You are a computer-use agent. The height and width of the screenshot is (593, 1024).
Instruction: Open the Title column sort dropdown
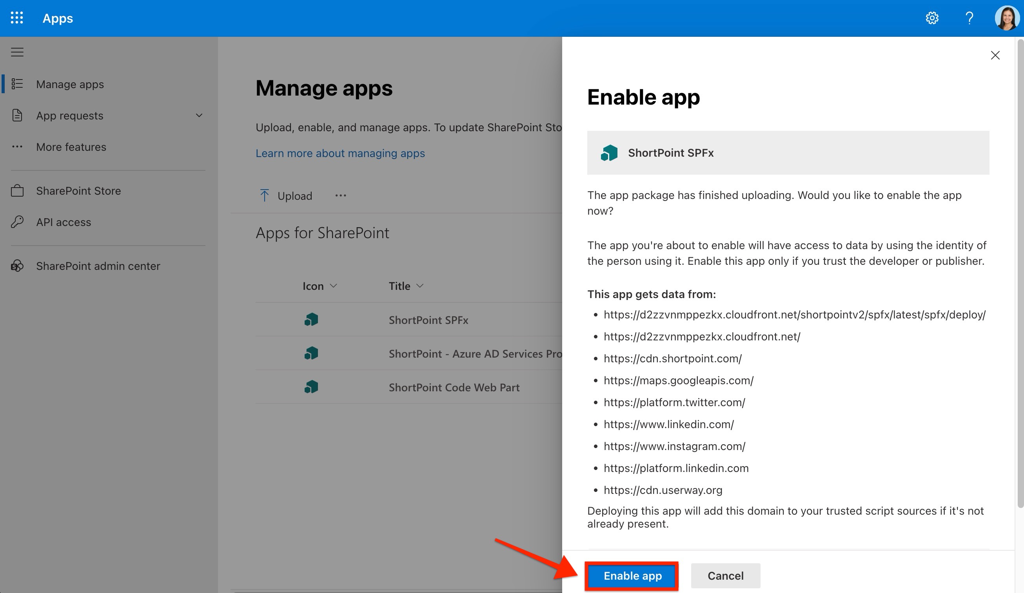click(x=420, y=286)
